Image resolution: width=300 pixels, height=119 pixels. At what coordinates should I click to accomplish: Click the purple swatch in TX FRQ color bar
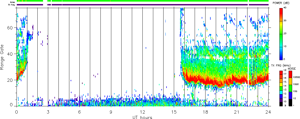[x=281, y=100]
